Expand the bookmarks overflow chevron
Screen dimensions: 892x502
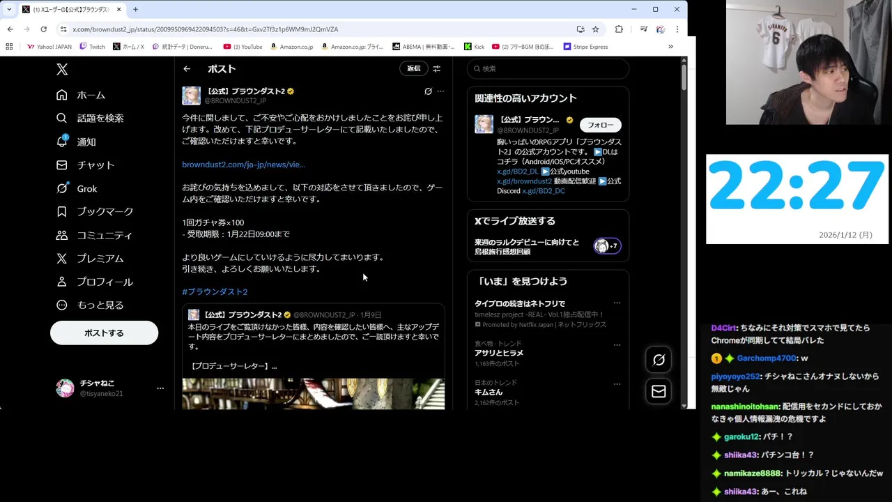tap(670, 47)
